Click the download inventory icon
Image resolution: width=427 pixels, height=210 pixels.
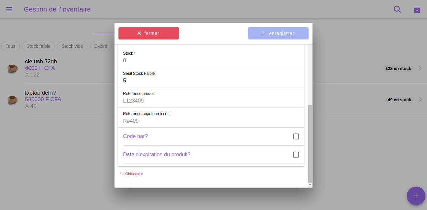pos(417,9)
